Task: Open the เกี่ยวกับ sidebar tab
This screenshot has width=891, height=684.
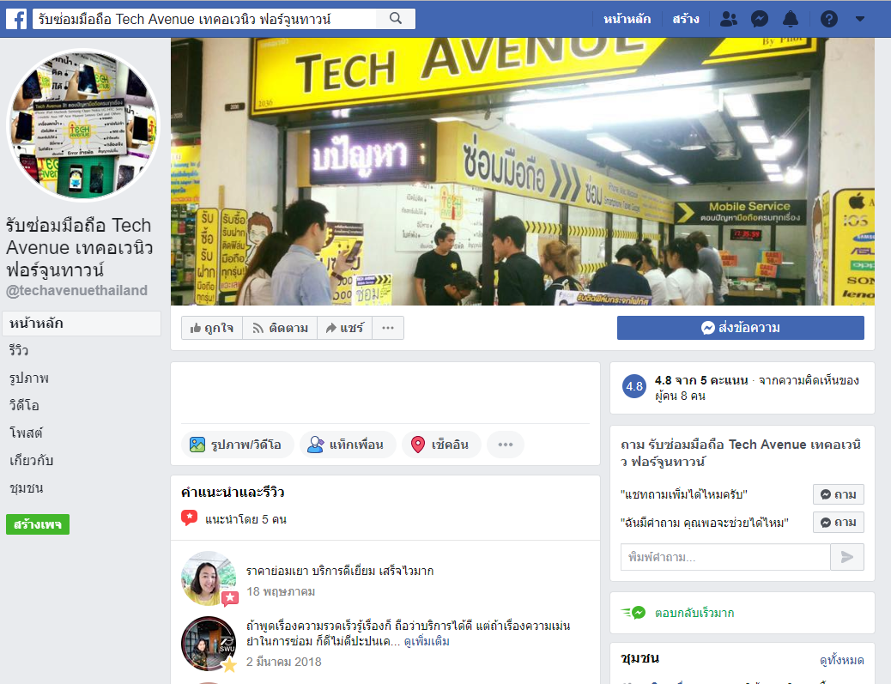Action: (31, 460)
